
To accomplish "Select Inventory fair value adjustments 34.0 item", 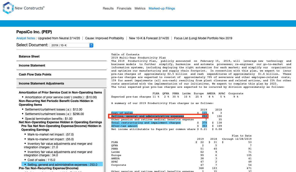I will [x=58, y=154].
